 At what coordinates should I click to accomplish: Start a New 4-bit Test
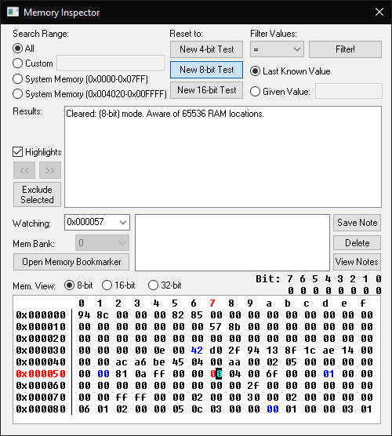[x=206, y=49]
